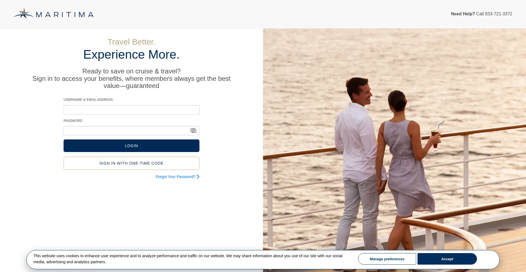Click the Maritima star logo icon
Viewport: 526px width, 272px height.
pyautogui.click(x=24, y=13)
